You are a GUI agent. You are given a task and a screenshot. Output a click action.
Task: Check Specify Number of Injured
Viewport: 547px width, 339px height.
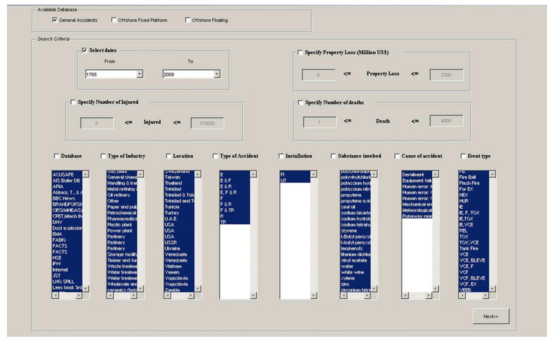73,102
